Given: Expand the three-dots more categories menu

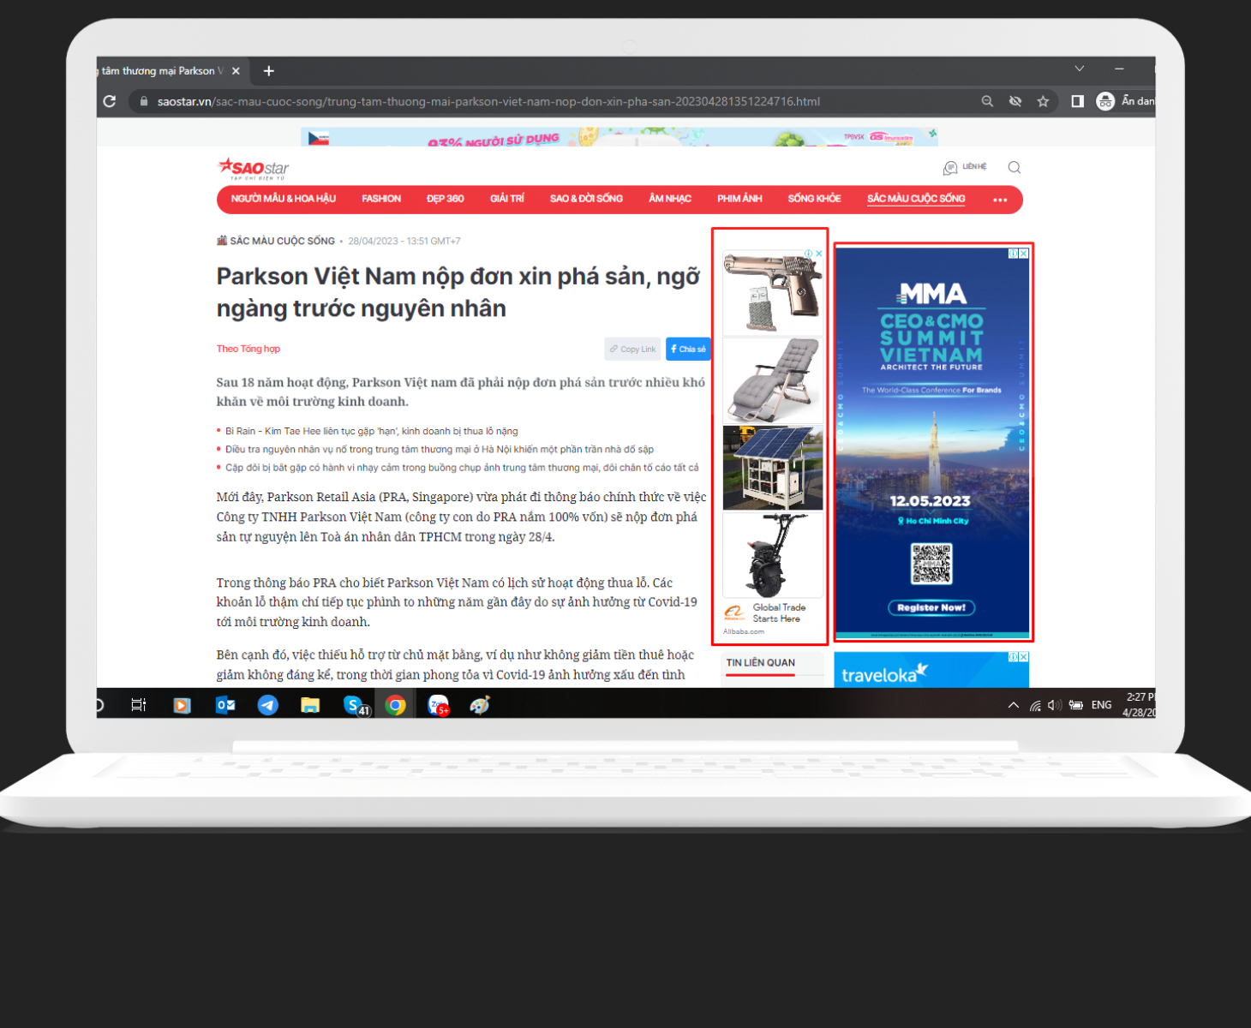Looking at the screenshot, I should [x=1000, y=200].
